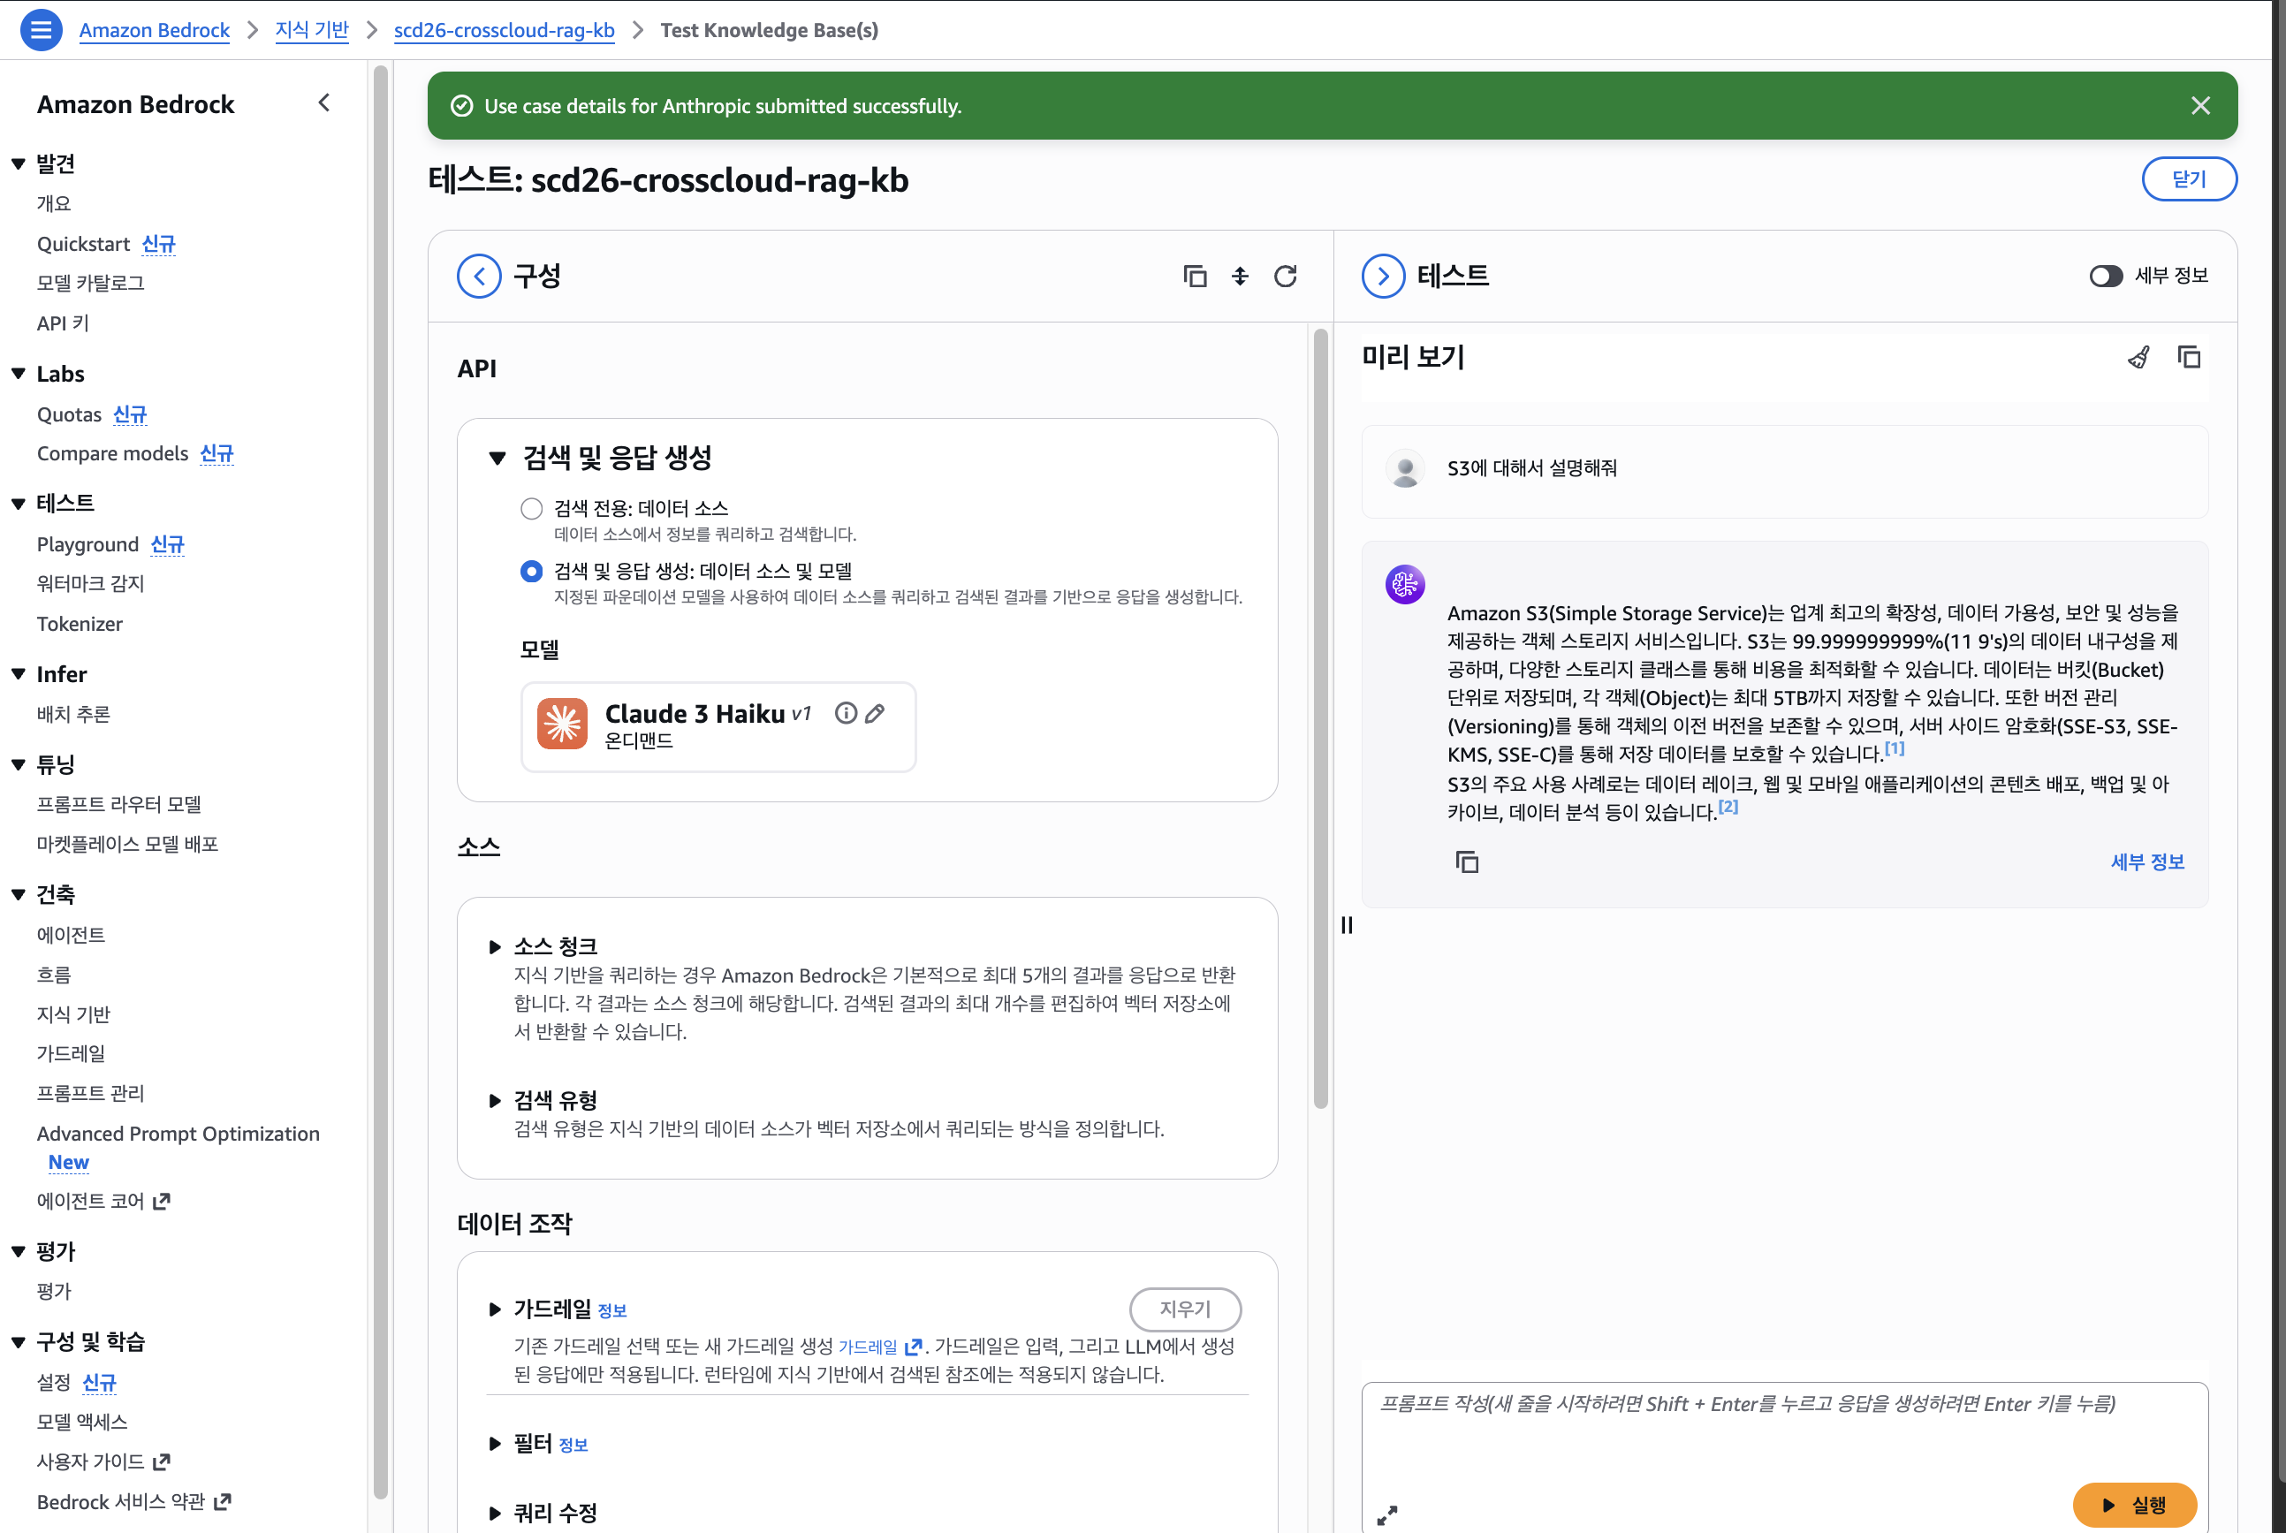Click the 지우기 button for guardrails
Screen dimensions: 2286x1533
tap(1185, 1309)
